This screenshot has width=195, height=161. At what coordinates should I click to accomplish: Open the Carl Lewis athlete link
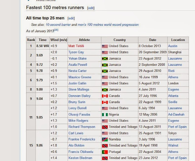point(76,133)
